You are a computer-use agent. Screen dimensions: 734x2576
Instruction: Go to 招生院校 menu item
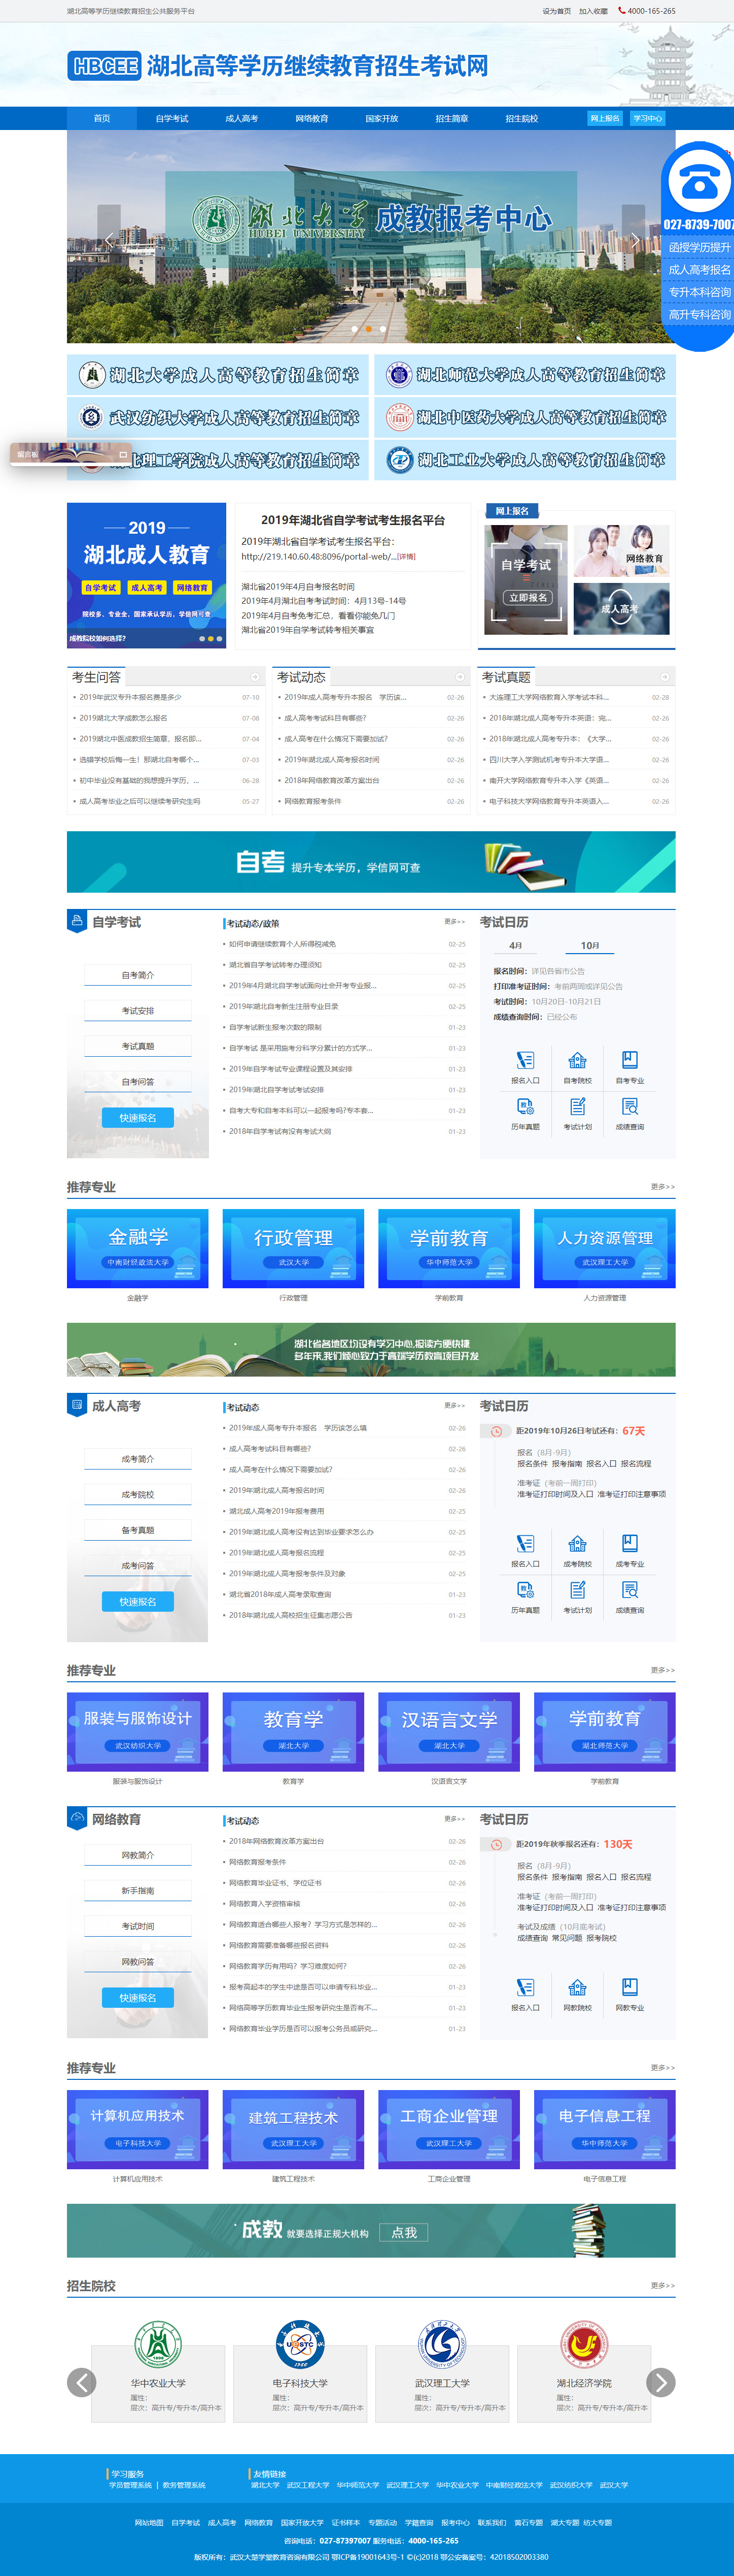(521, 118)
